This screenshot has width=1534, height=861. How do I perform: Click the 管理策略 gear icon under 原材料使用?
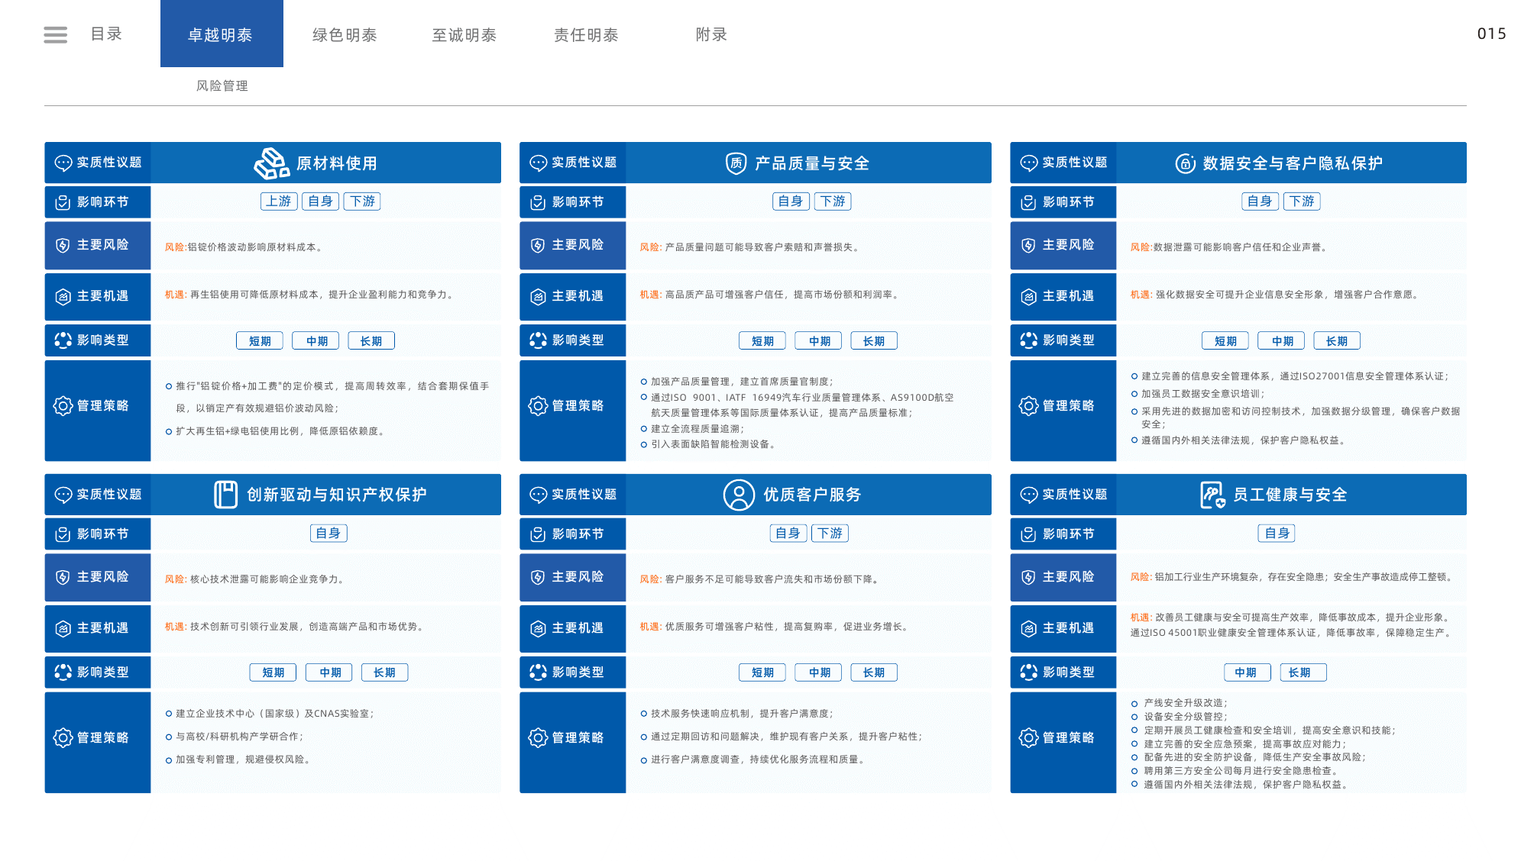[x=63, y=405]
